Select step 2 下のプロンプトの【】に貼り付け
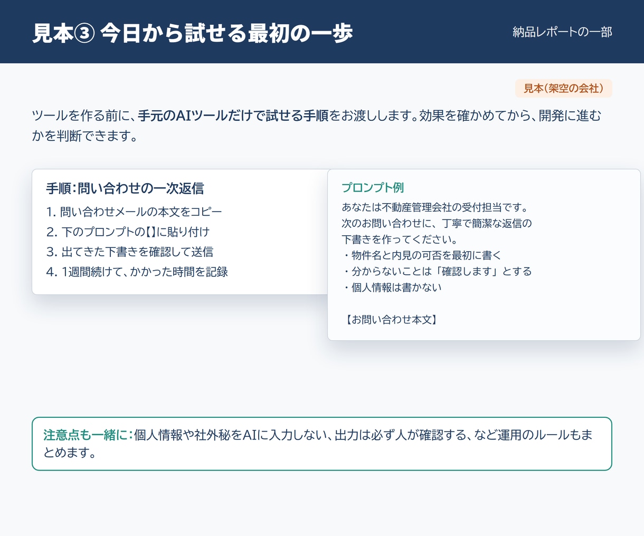 (x=128, y=232)
